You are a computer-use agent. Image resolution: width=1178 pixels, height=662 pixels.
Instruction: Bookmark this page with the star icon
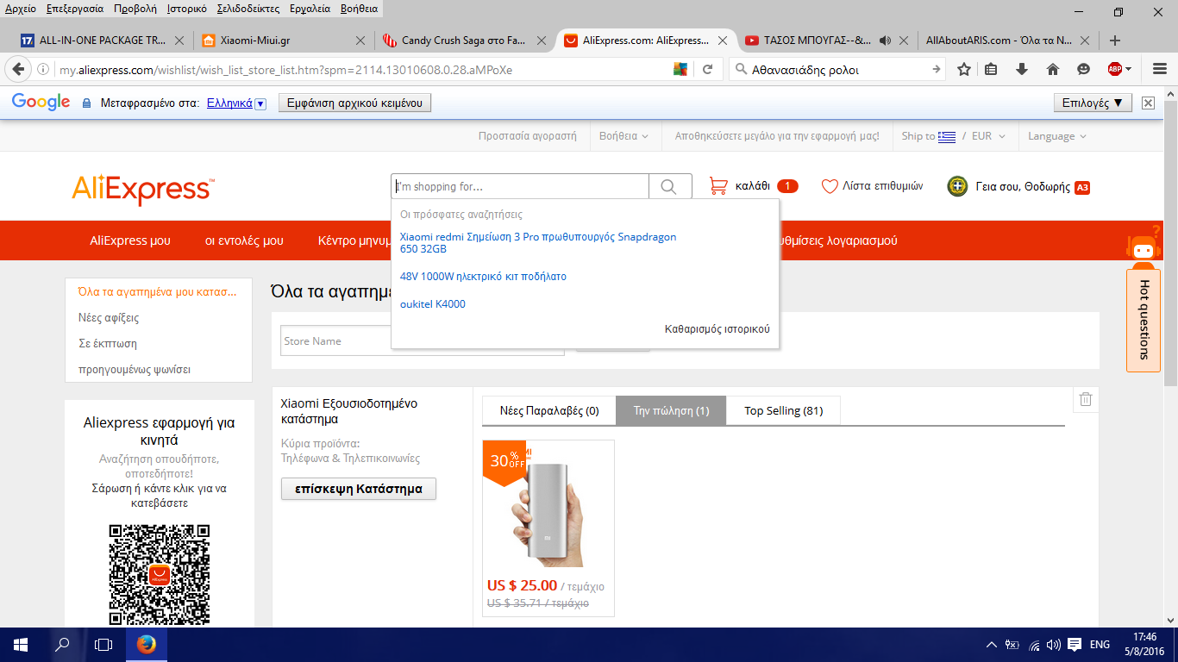(x=964, y=69)
